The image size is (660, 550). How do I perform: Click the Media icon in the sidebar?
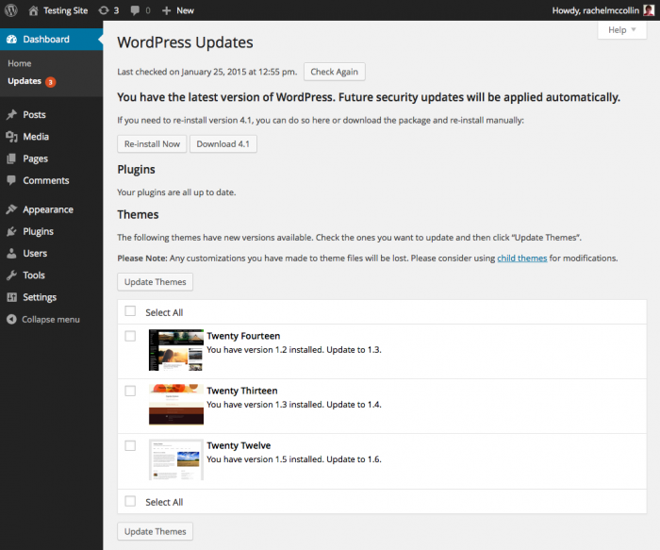coord(11,137)
